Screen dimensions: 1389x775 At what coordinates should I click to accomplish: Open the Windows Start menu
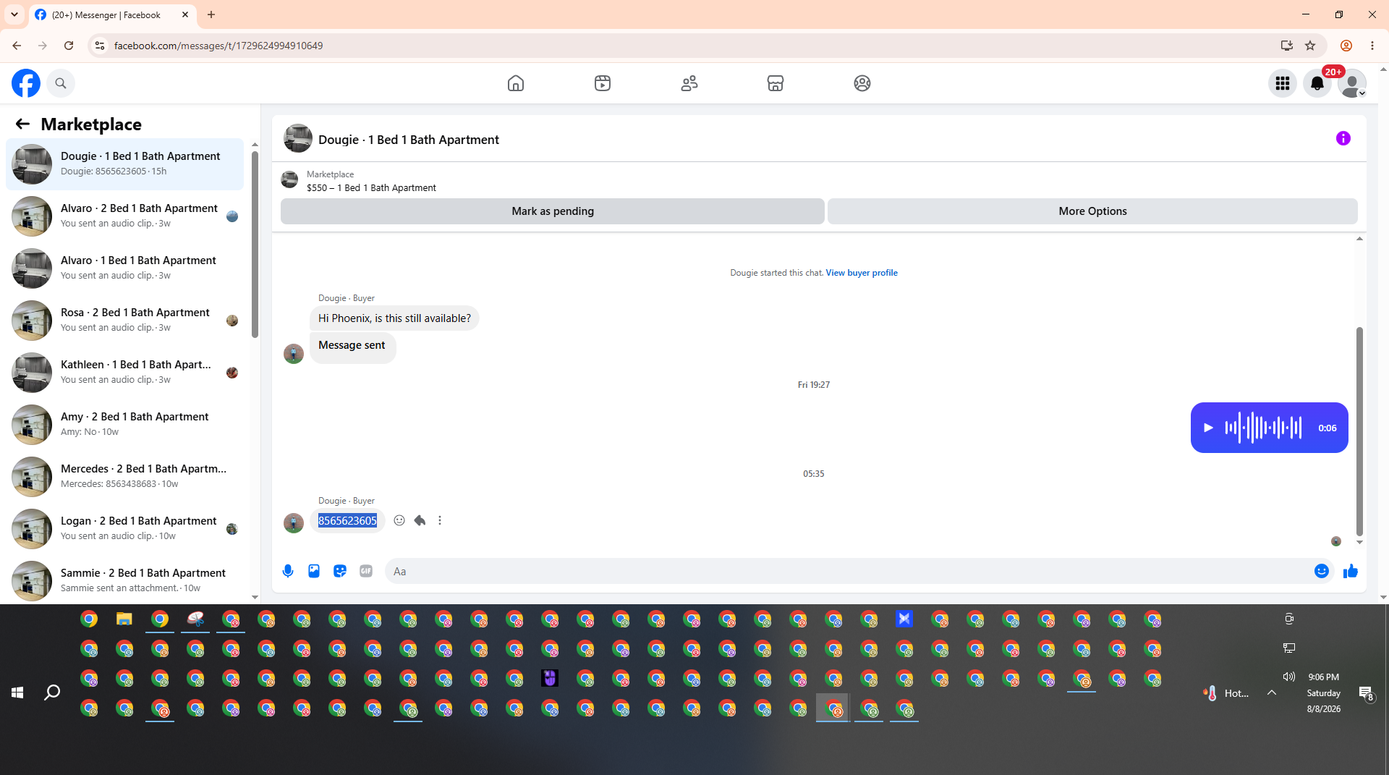pos(17,693)
